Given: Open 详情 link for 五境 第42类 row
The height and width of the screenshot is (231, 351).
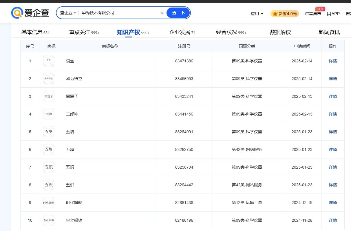Looking at the screenshot, I should coord(333,149).
